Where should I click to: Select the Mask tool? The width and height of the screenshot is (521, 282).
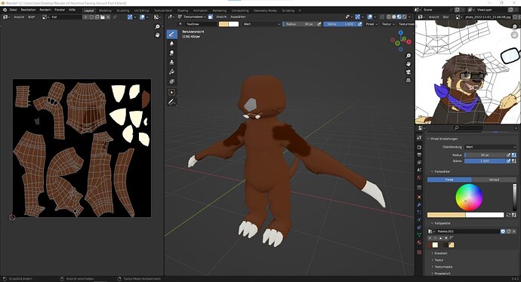point(172,81)
